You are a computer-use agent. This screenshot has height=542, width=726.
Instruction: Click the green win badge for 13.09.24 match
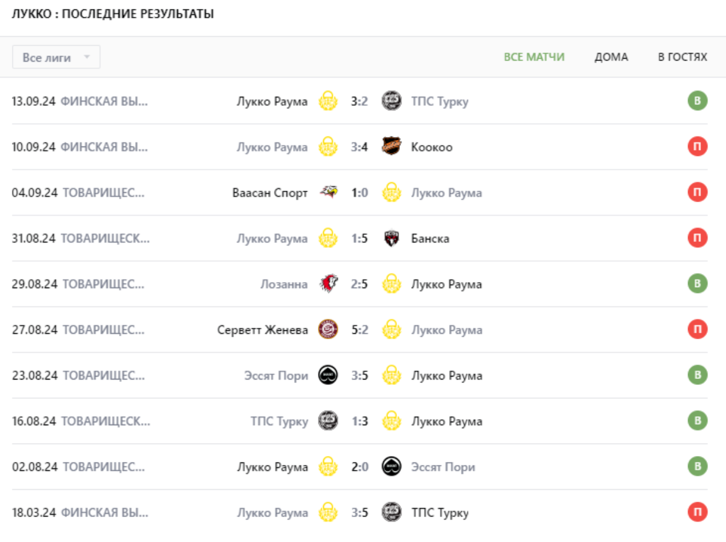point(698,101)
